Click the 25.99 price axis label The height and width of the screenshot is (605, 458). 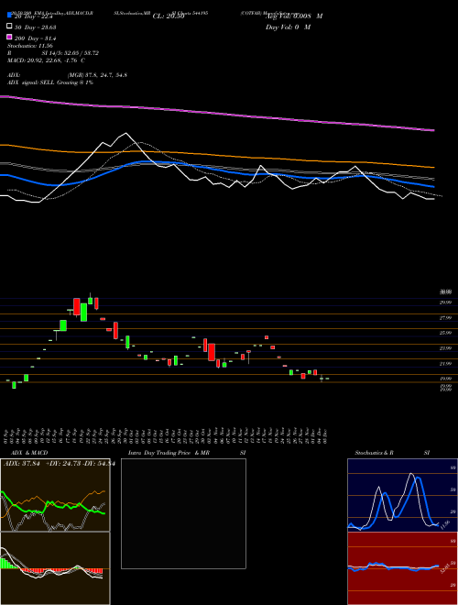(445, 333)
